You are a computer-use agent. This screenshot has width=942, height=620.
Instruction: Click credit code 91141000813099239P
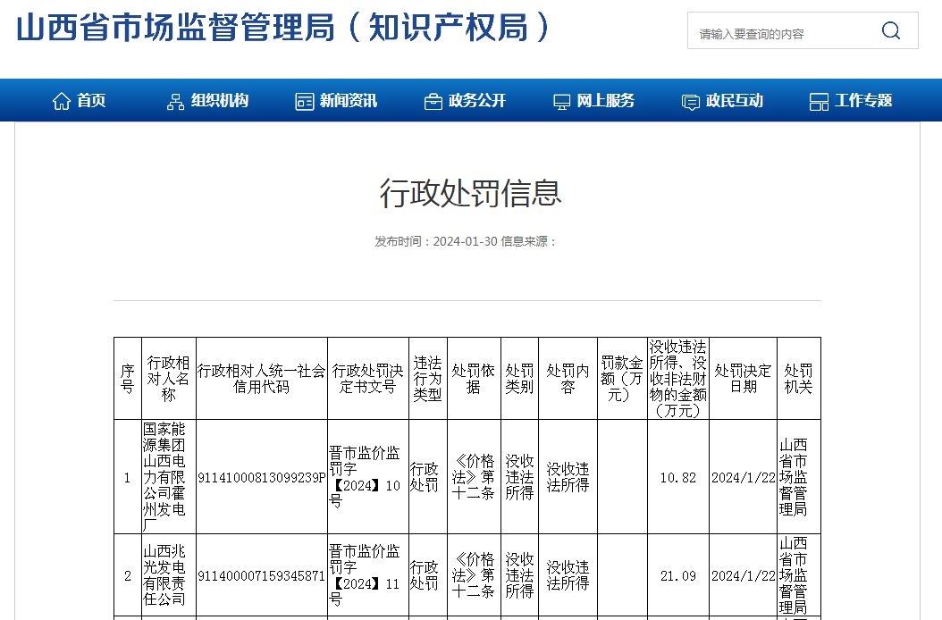(261, 478)
